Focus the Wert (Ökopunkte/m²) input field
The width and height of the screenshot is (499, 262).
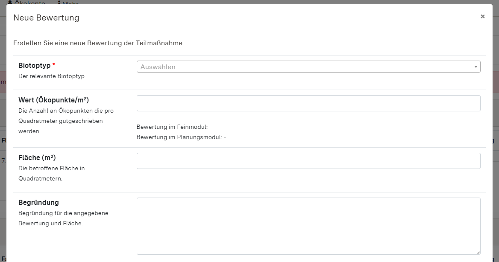pyautogui.click(x=308, y=103)
